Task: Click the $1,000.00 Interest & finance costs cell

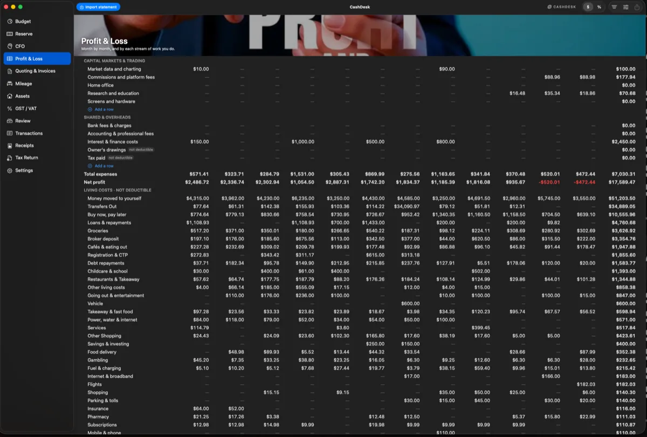Action: click(x=303, y=142)
